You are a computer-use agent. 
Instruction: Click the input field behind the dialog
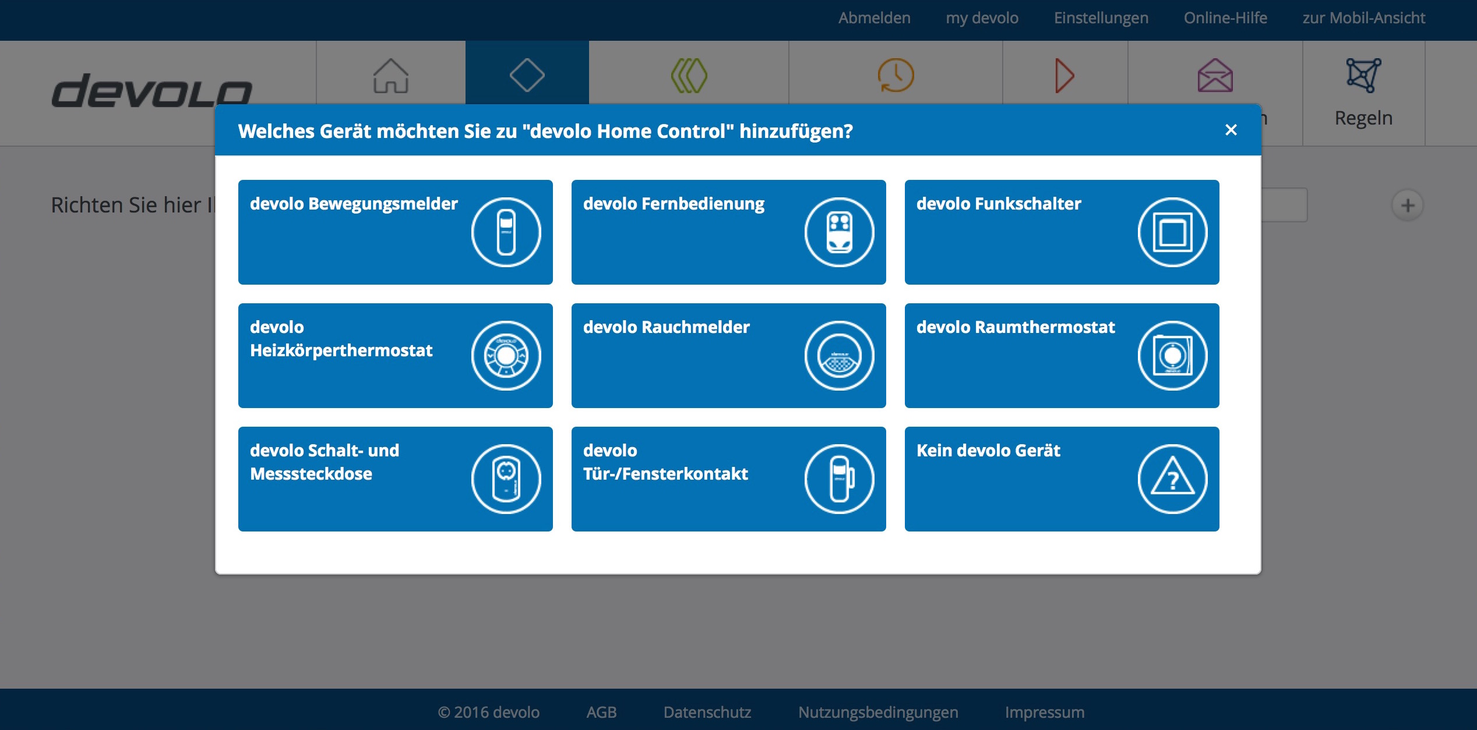click(x=1284, y=205)
